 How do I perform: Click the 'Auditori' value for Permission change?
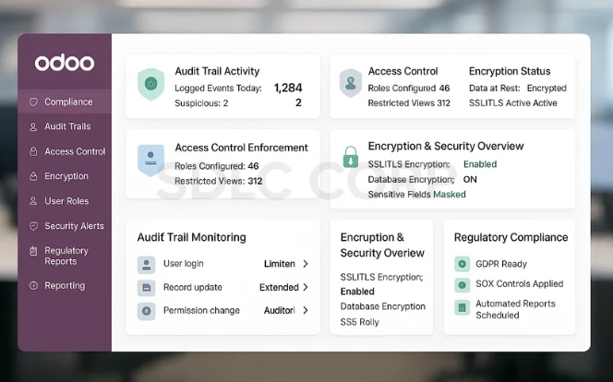point(280,311)
